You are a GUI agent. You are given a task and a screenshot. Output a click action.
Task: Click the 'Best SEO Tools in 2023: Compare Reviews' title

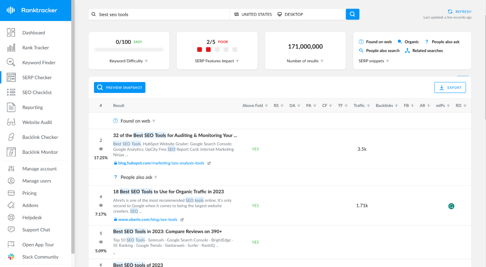168,231
